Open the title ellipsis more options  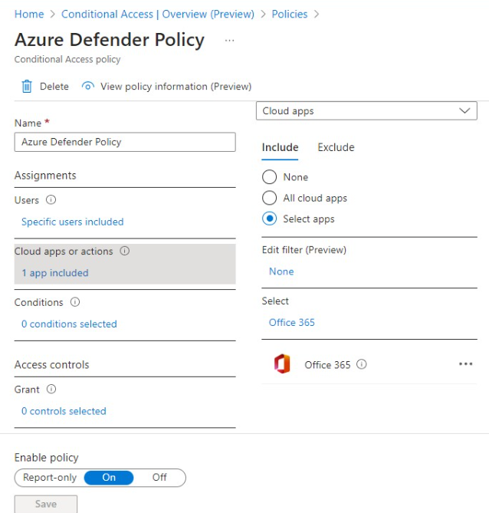(229, 41)
